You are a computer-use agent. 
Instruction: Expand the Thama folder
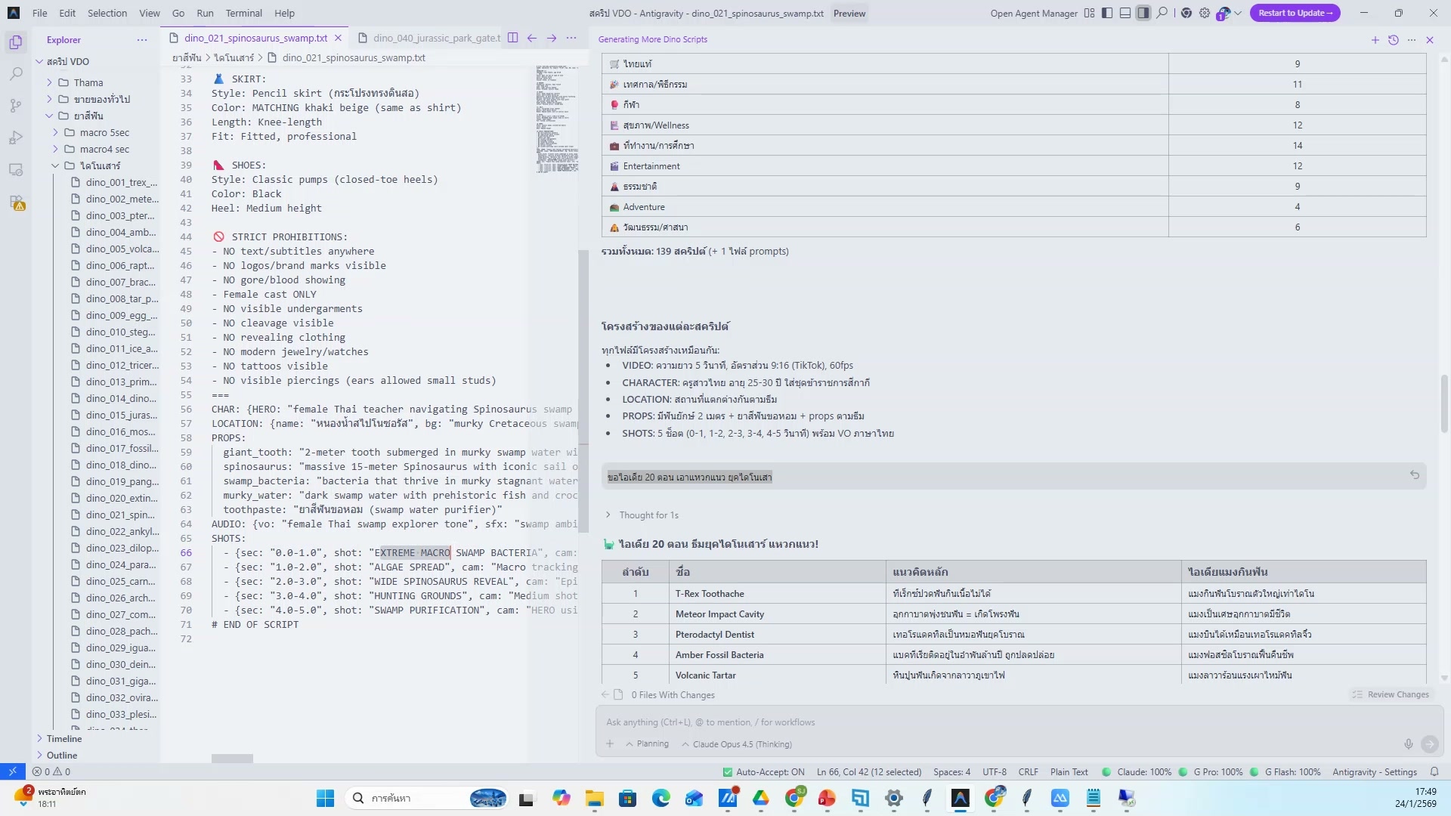(88, 82)
